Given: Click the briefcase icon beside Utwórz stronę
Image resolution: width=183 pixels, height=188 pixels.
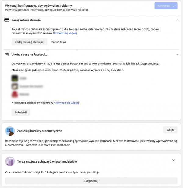Looking at the screenshot, I should click(7, 55).
